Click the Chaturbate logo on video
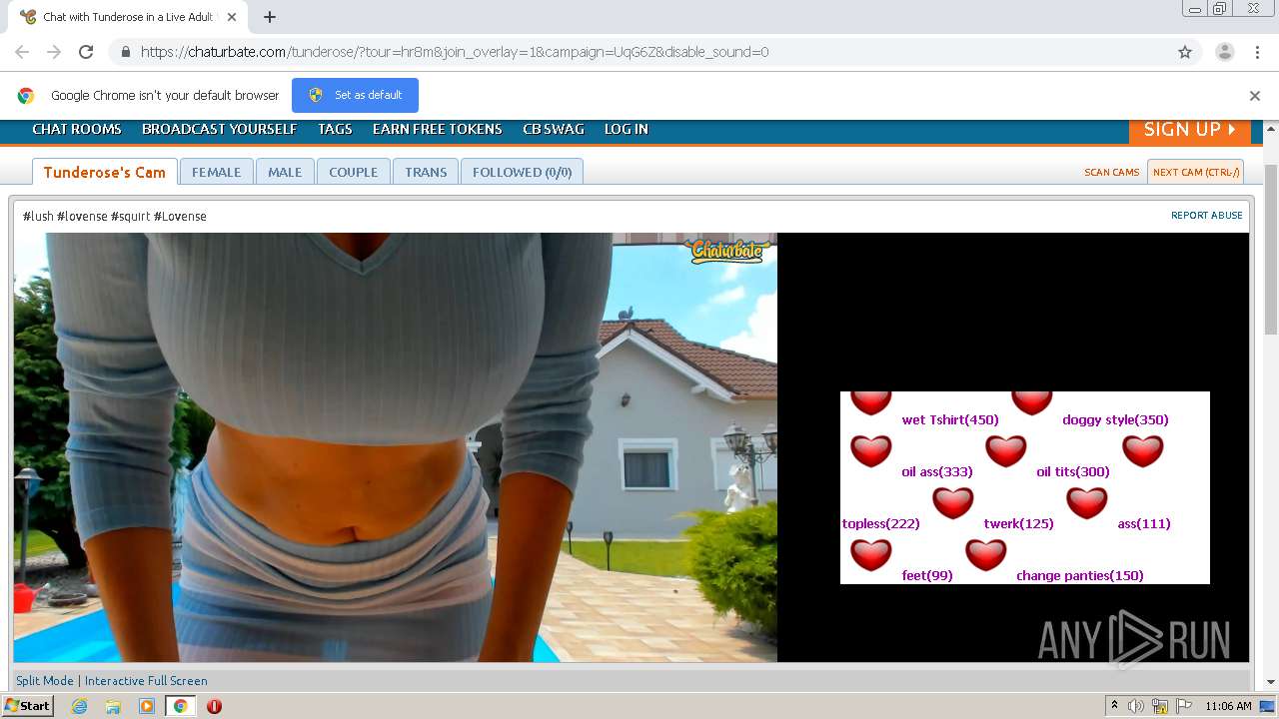Image resolution: width=1279 pixels, height=719 pixels. [728, 250]
